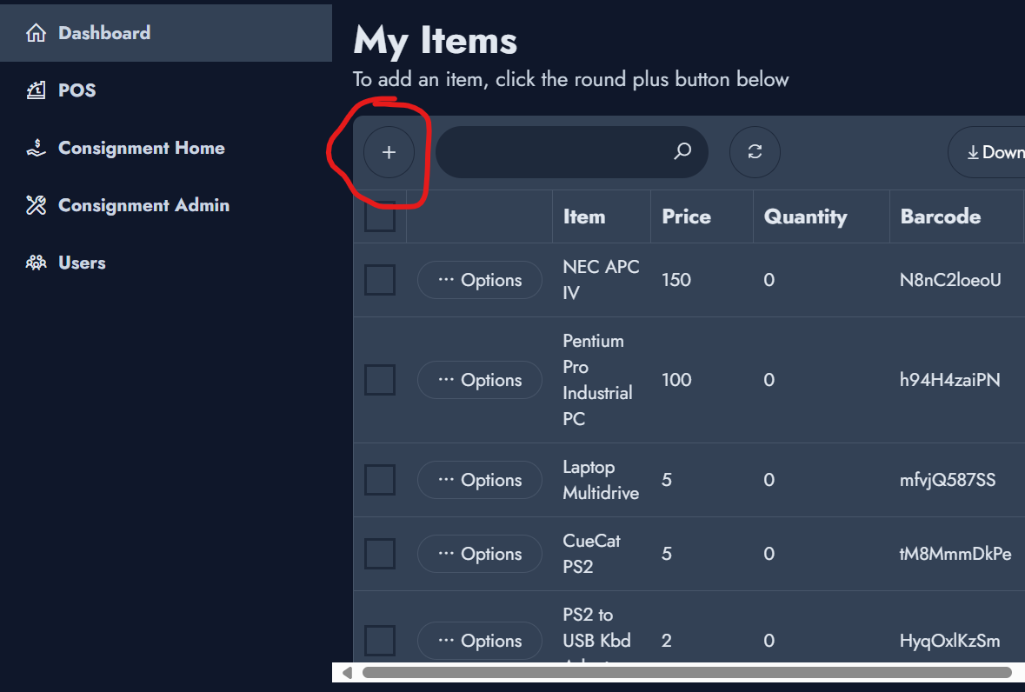1025x692 pixels.
Task: Toggle the select-all header checkbox
Action: click(x=380, y=217)
